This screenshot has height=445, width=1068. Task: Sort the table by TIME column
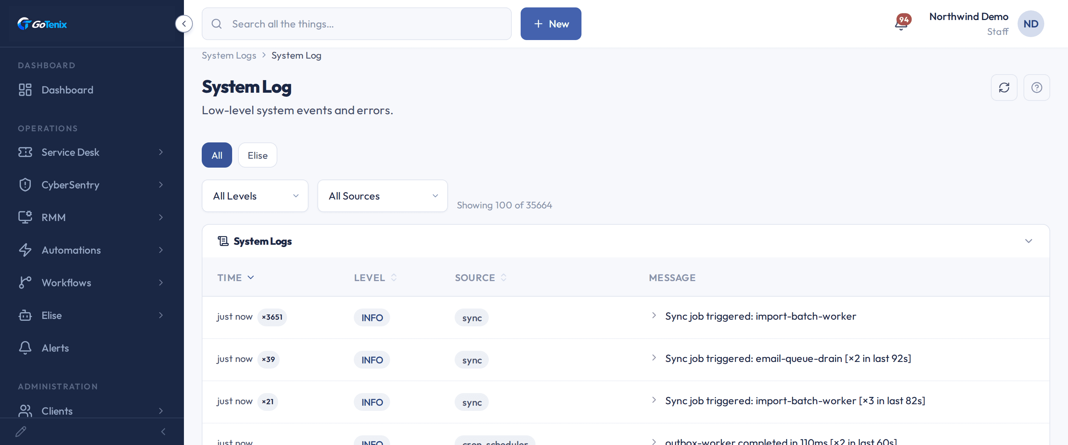tap(235, 277)
